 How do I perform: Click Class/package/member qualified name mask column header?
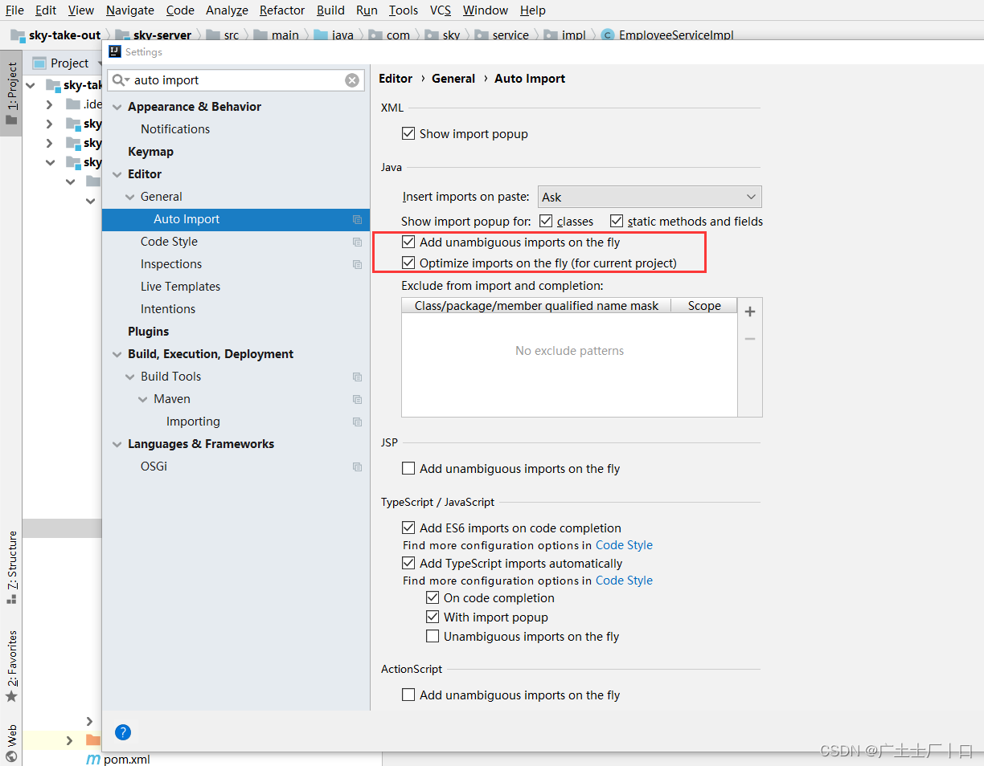[x=536, y=306]
